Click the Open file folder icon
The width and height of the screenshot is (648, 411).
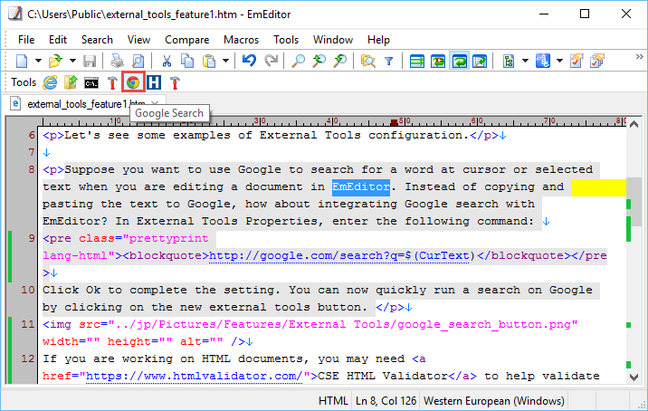click(55, 62)
